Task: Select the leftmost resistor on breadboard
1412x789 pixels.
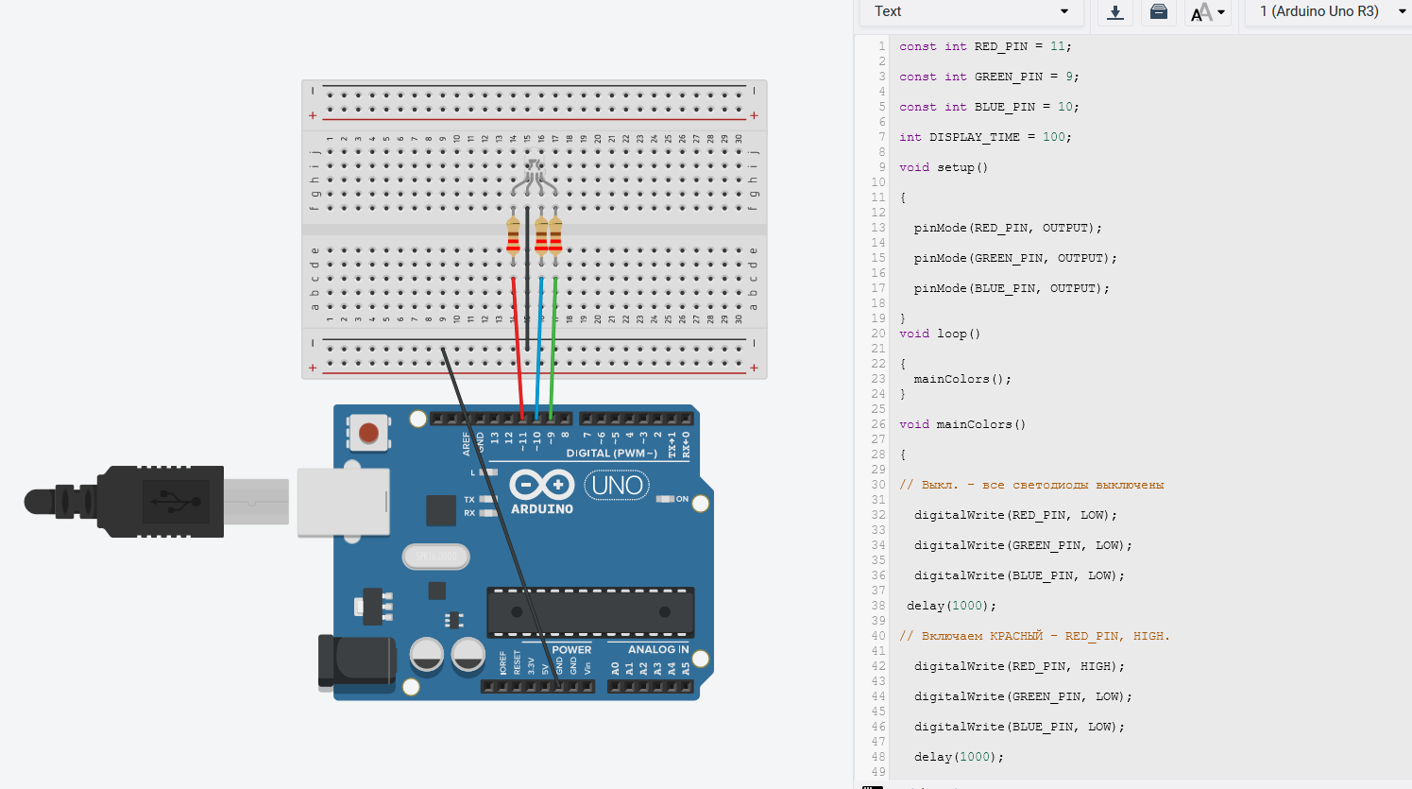Action: coord(513,236)
